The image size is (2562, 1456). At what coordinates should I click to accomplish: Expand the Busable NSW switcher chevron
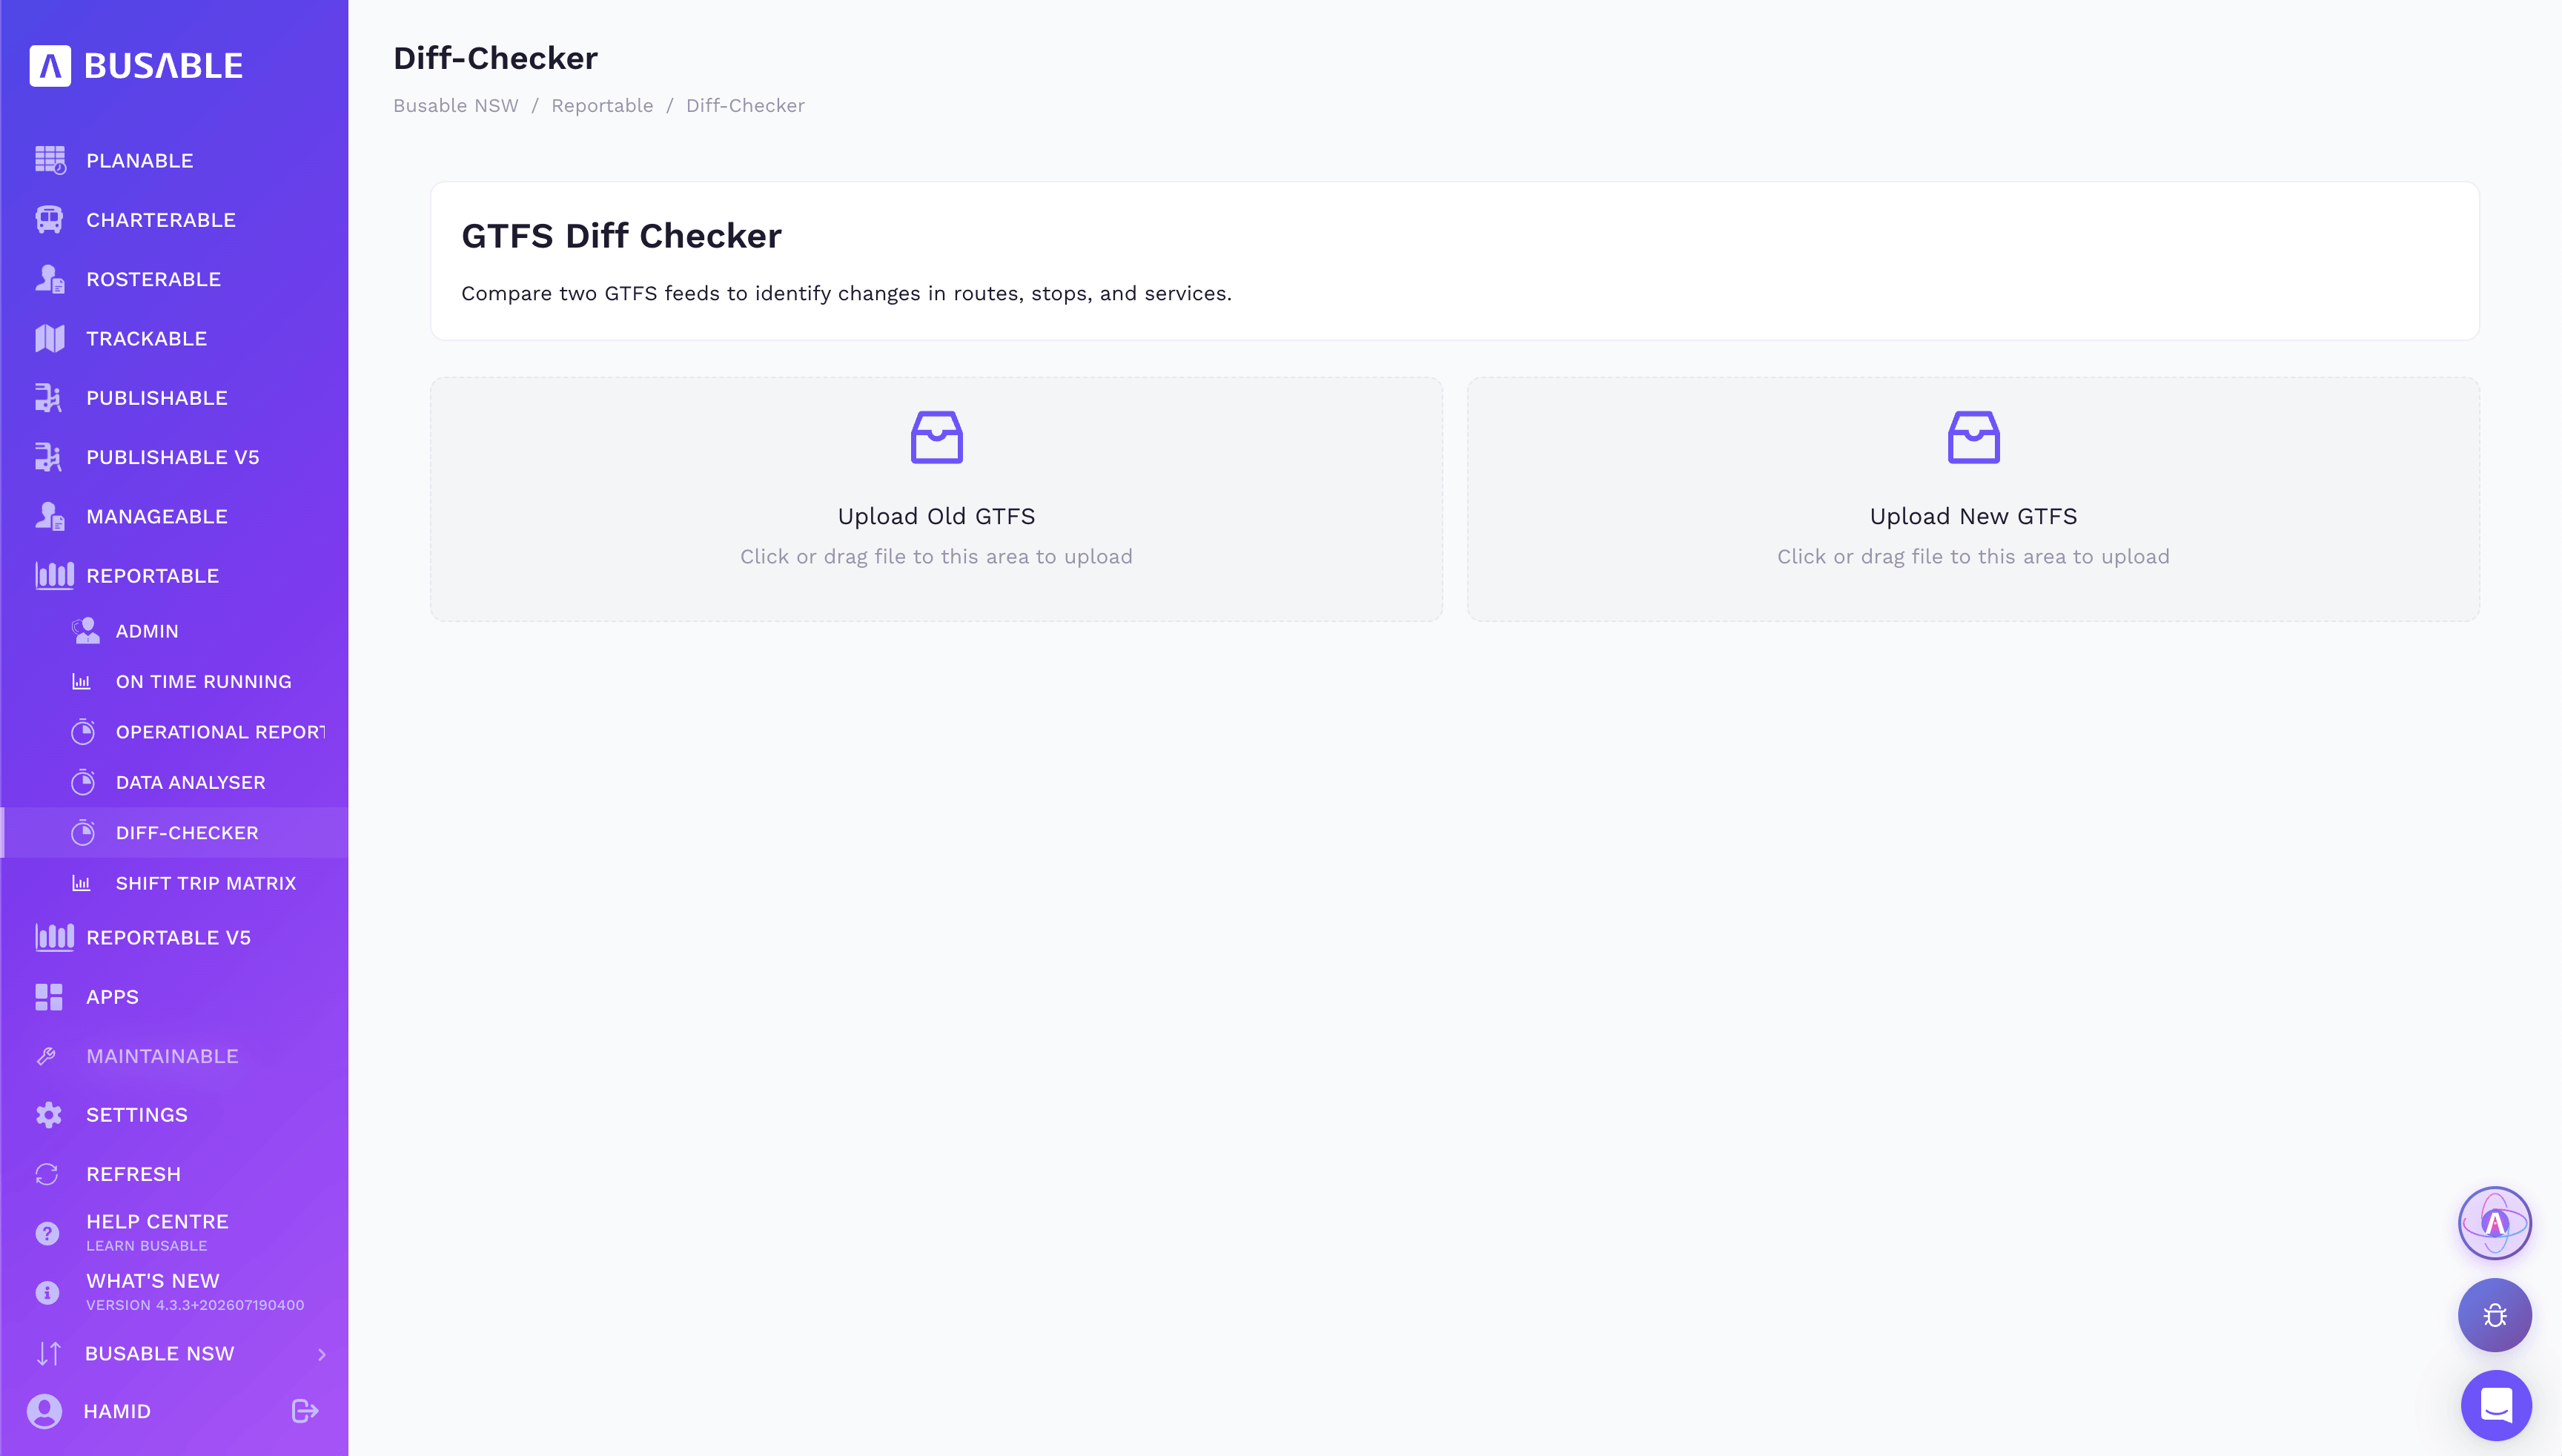322,1354
